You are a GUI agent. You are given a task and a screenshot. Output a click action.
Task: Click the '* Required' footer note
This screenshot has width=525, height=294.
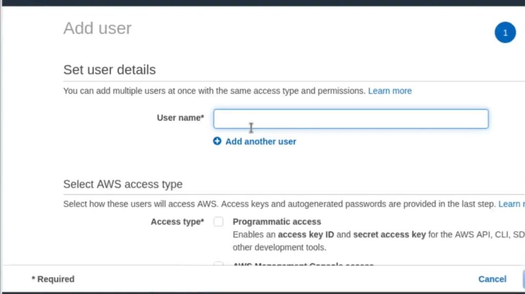tap(53, 279)
